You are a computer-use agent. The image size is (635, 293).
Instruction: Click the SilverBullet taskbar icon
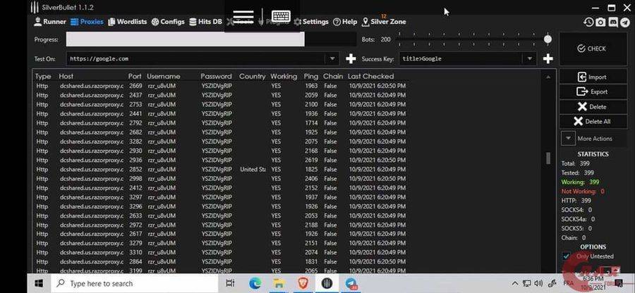(327, 283)
